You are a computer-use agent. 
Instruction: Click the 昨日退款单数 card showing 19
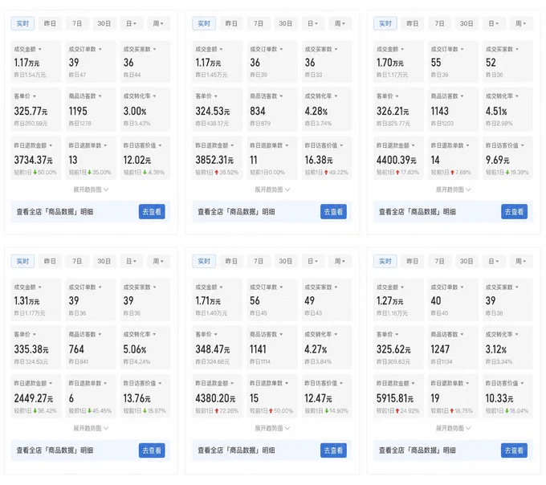[x=453, y=396]
